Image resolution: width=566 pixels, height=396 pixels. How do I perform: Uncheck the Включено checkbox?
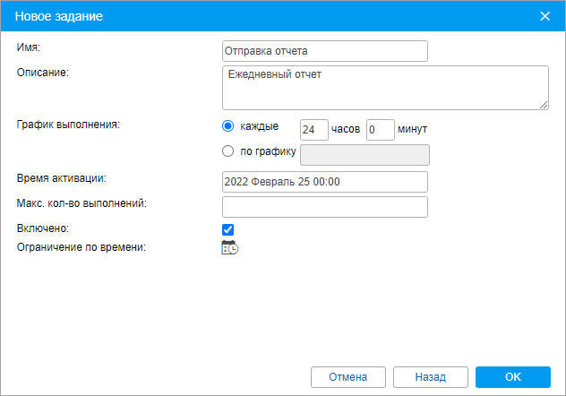228,230
